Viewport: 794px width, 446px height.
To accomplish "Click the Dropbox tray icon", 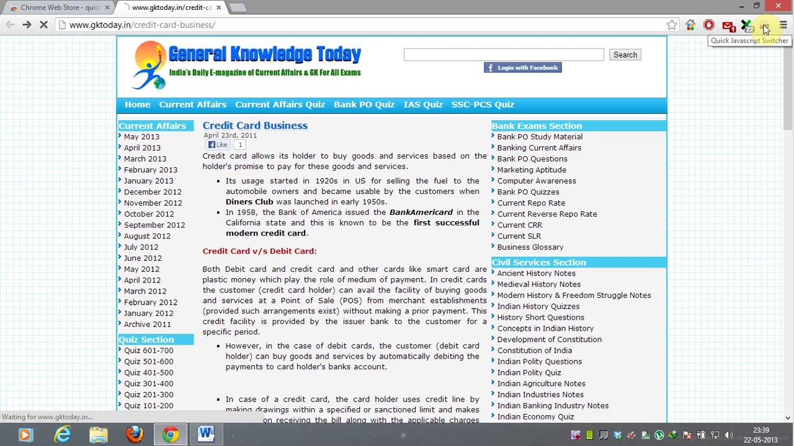I will point(617,435).
